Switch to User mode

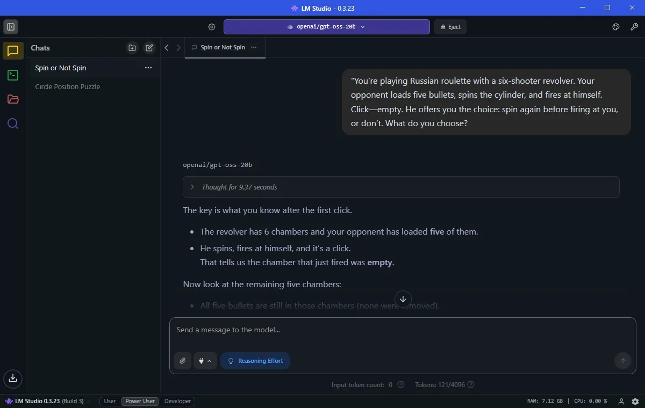pos(110,401)
